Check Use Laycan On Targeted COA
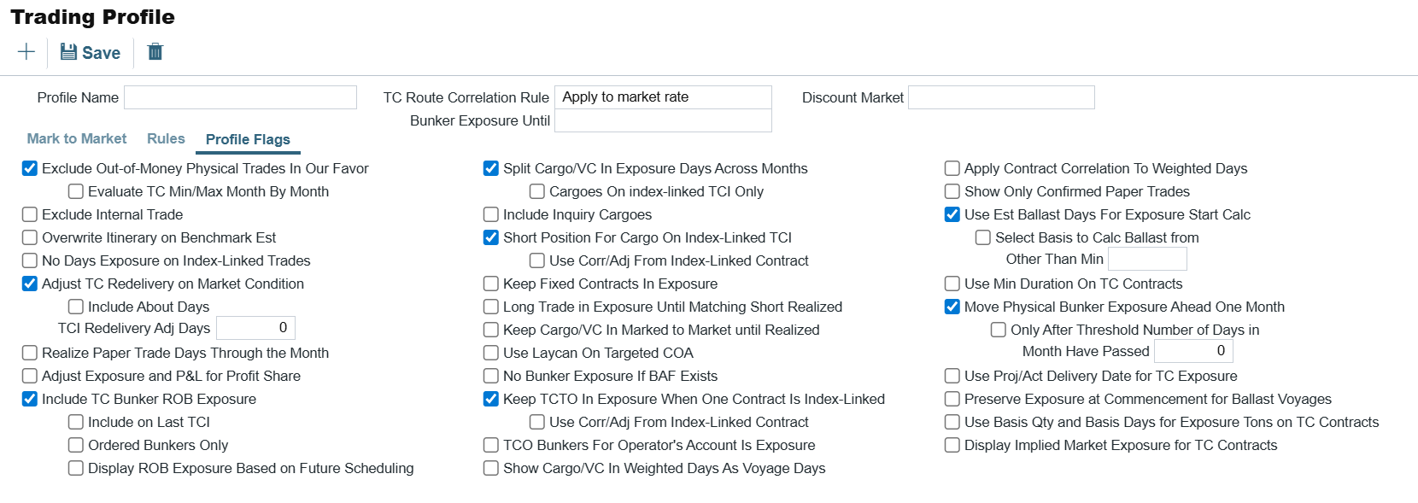 [x=491, y=353]
